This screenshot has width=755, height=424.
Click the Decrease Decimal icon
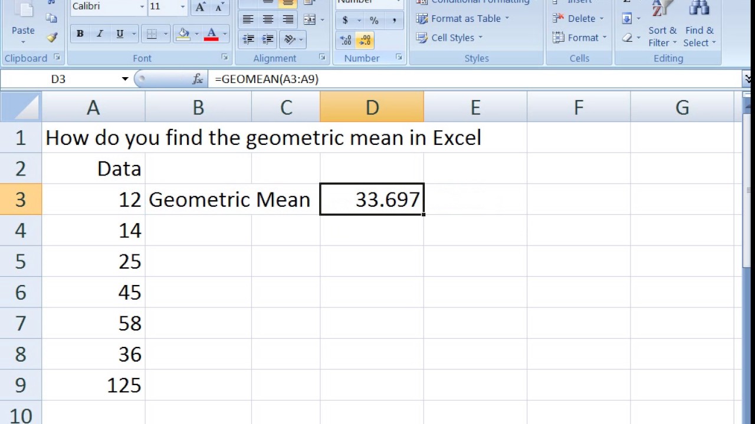click(365, 39)
